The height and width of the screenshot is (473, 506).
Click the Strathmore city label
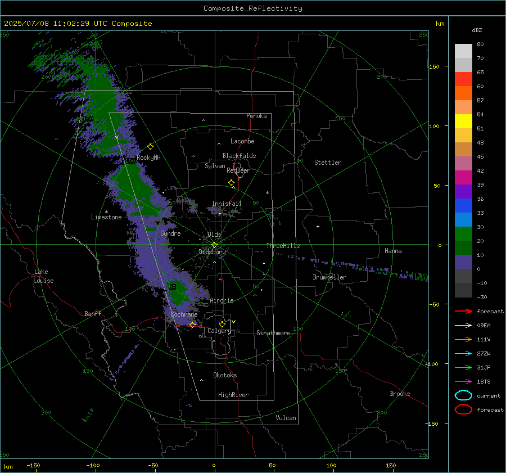(x=273, y=333)
